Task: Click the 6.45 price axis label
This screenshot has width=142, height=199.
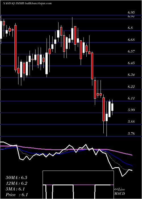Action: [x=131, y=63]
